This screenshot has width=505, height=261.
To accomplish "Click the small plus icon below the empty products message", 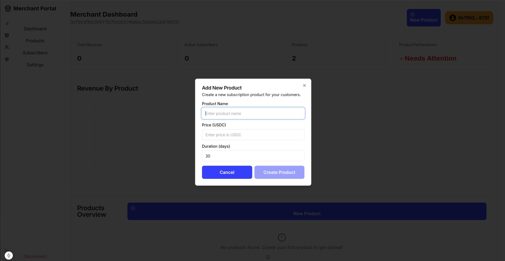I will coord(268,257).
